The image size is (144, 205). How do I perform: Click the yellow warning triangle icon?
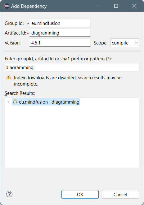[9, 77]
